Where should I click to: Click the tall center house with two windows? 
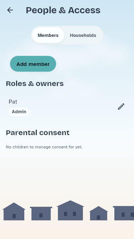pyautogui.click(x=70, y=210)
